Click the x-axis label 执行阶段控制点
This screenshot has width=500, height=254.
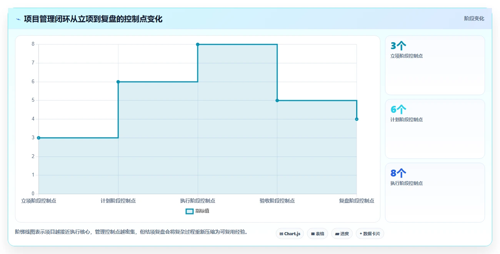198,201
